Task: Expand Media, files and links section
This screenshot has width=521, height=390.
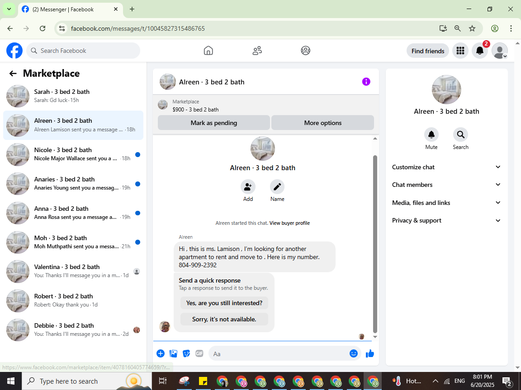Action: tap(446, 203)
